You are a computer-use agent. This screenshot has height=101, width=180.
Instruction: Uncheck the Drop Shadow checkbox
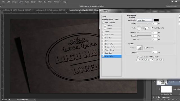pyautogui.click(x=103, y=56)
